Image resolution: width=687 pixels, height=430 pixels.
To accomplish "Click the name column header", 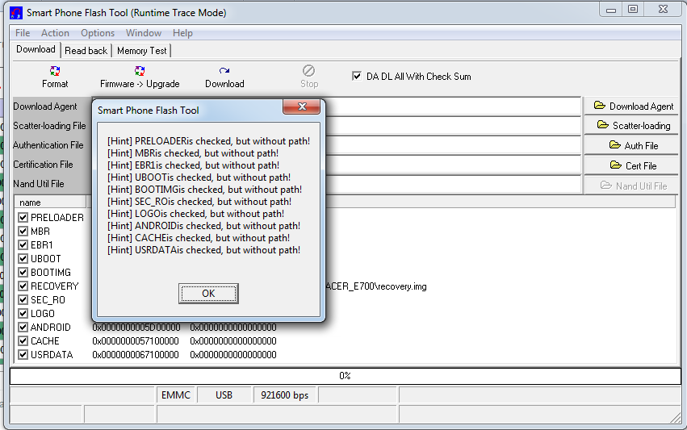I will click(x=50, y=202).
